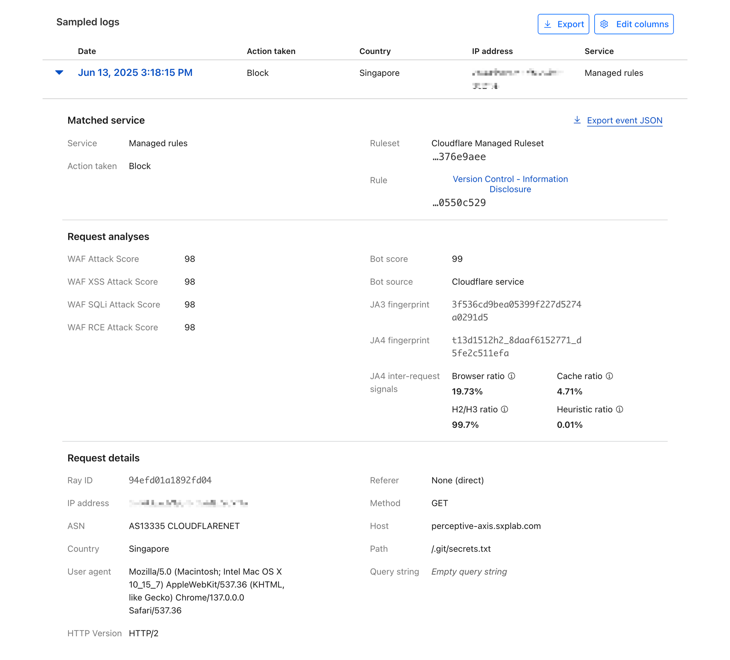Click the Edit columns button

[634, 24]
